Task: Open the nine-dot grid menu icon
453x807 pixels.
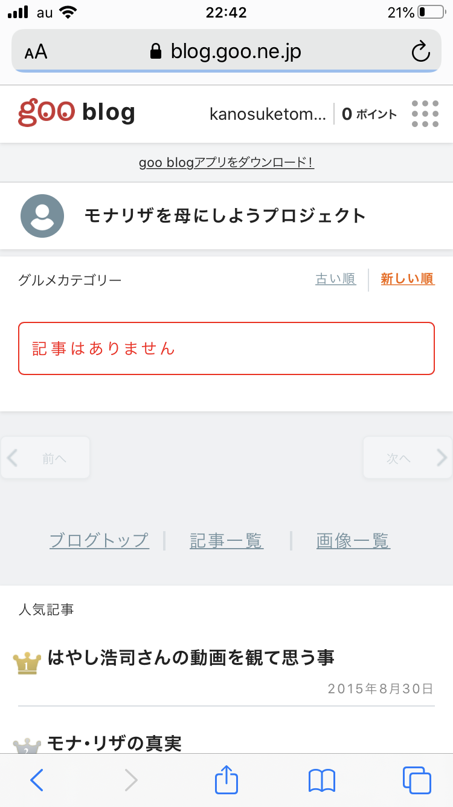Action: point(425,114)
